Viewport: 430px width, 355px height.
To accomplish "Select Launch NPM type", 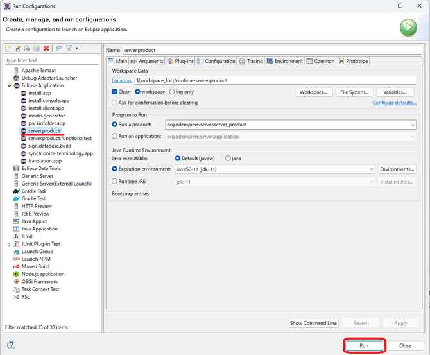I will [36, 259].
